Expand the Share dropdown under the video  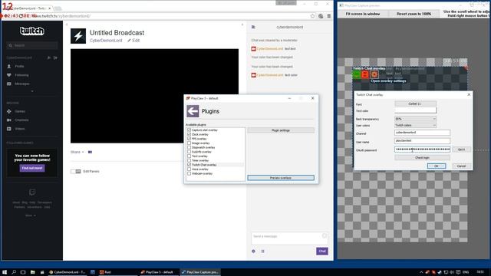(x=77, y=152)
